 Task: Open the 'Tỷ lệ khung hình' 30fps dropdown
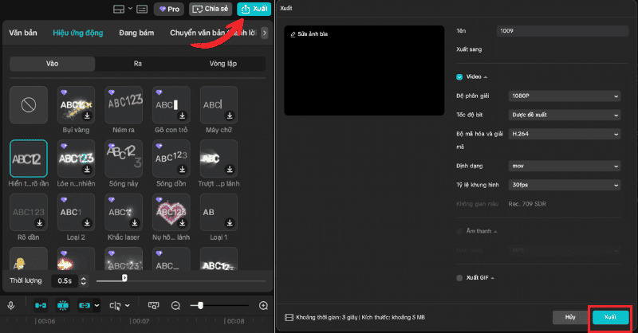(565, 186)
